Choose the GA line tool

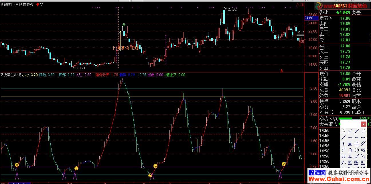pyautogui.click(x=356, y=162)
